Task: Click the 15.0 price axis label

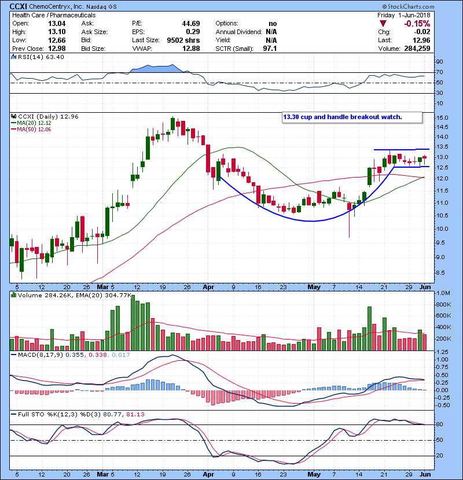Action: tap(442, 118)
